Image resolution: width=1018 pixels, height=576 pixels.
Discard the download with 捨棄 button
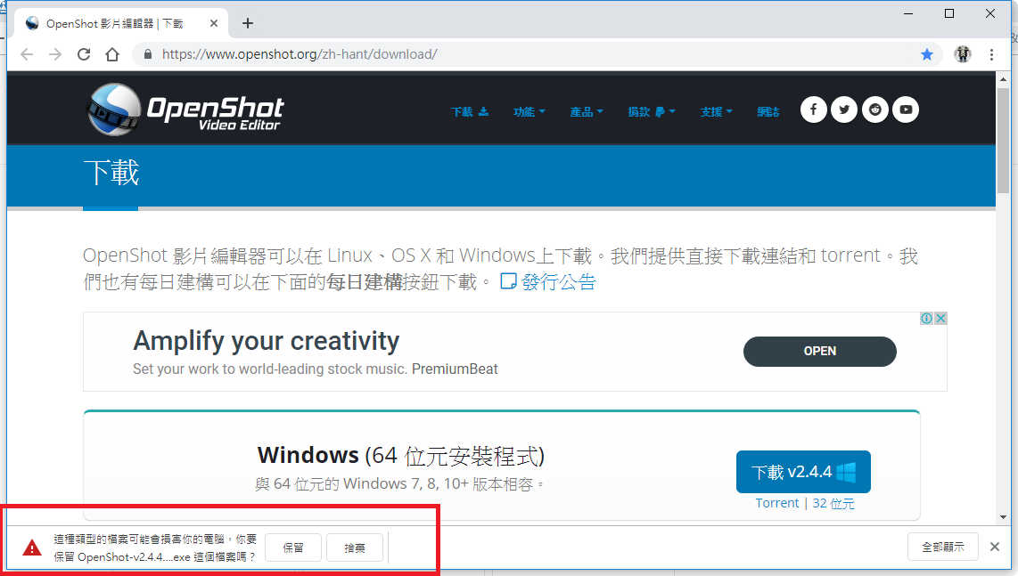pyautogui.click(x=355, y=548)
